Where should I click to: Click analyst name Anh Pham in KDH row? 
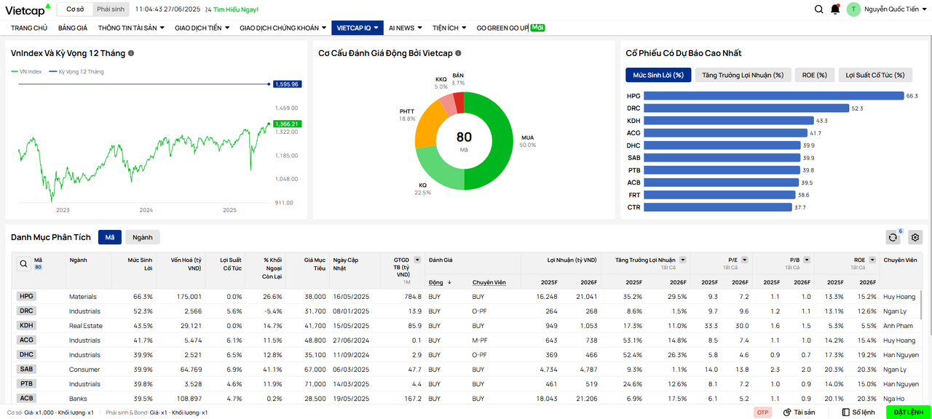click(898, 326)
